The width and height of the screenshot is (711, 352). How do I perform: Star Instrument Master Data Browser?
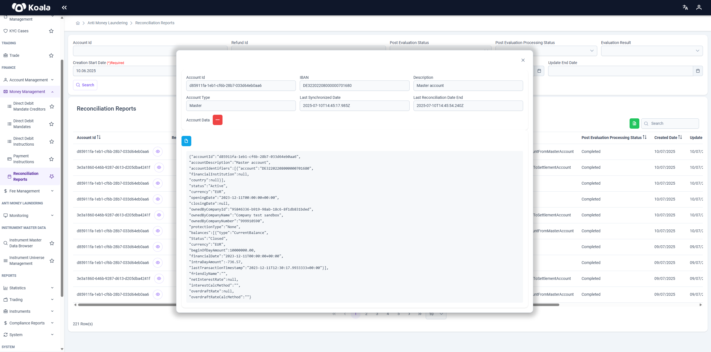(x=52, y=243)
